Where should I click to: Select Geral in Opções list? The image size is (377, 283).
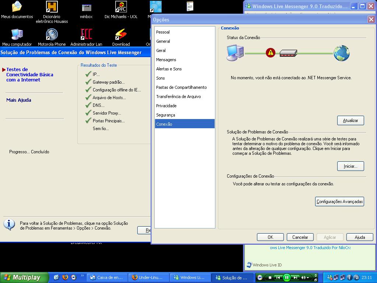point(185,50)
